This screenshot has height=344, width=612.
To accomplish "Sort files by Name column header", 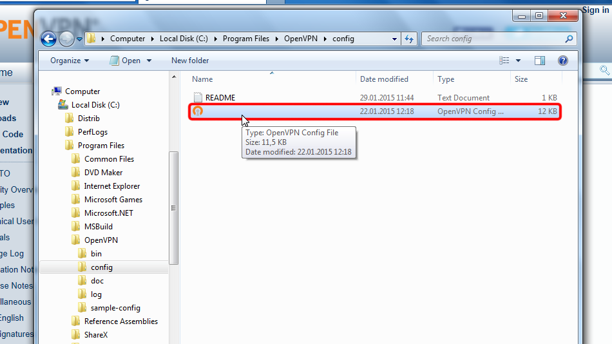I will [202, 79].
